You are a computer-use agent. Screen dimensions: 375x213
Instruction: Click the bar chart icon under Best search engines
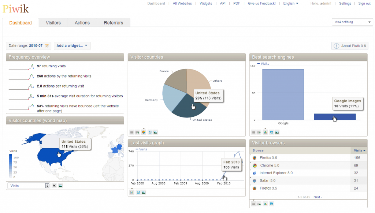265,132
